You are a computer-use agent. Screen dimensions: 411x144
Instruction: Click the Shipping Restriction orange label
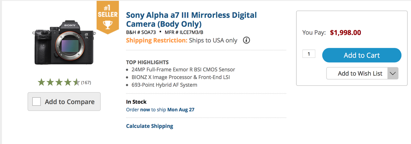coord(157,40)
